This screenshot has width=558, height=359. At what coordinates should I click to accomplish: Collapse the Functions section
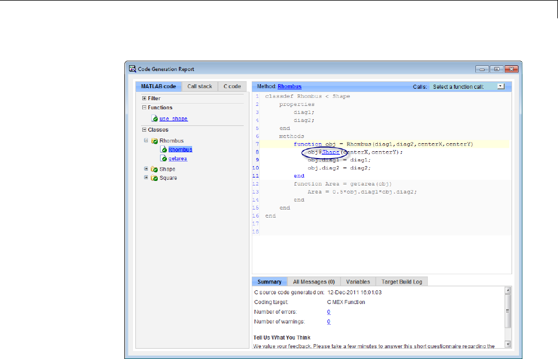click(x=144, y=108)
